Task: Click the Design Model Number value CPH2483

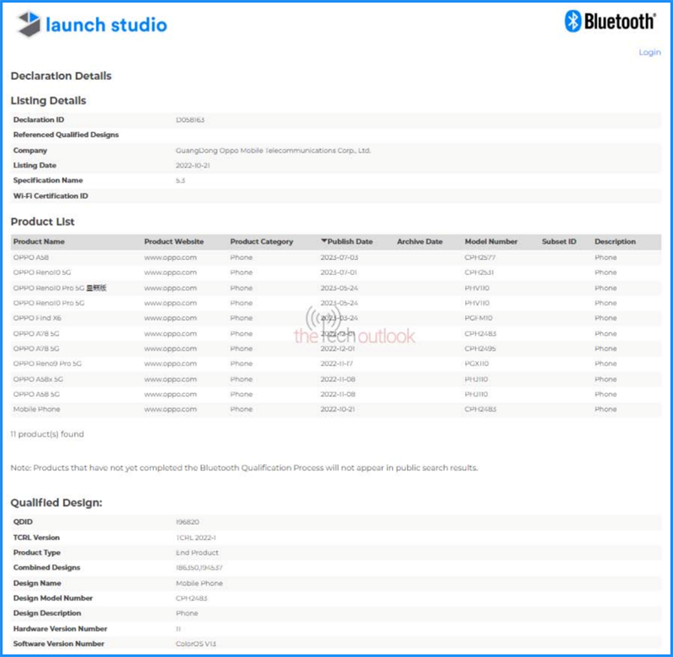Action: coord(192,598)
